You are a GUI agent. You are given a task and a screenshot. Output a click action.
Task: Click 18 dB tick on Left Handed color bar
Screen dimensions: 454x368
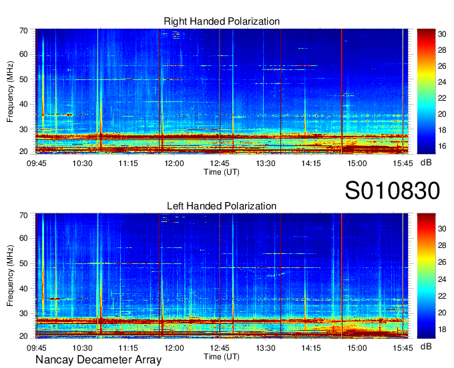[442, 329]
